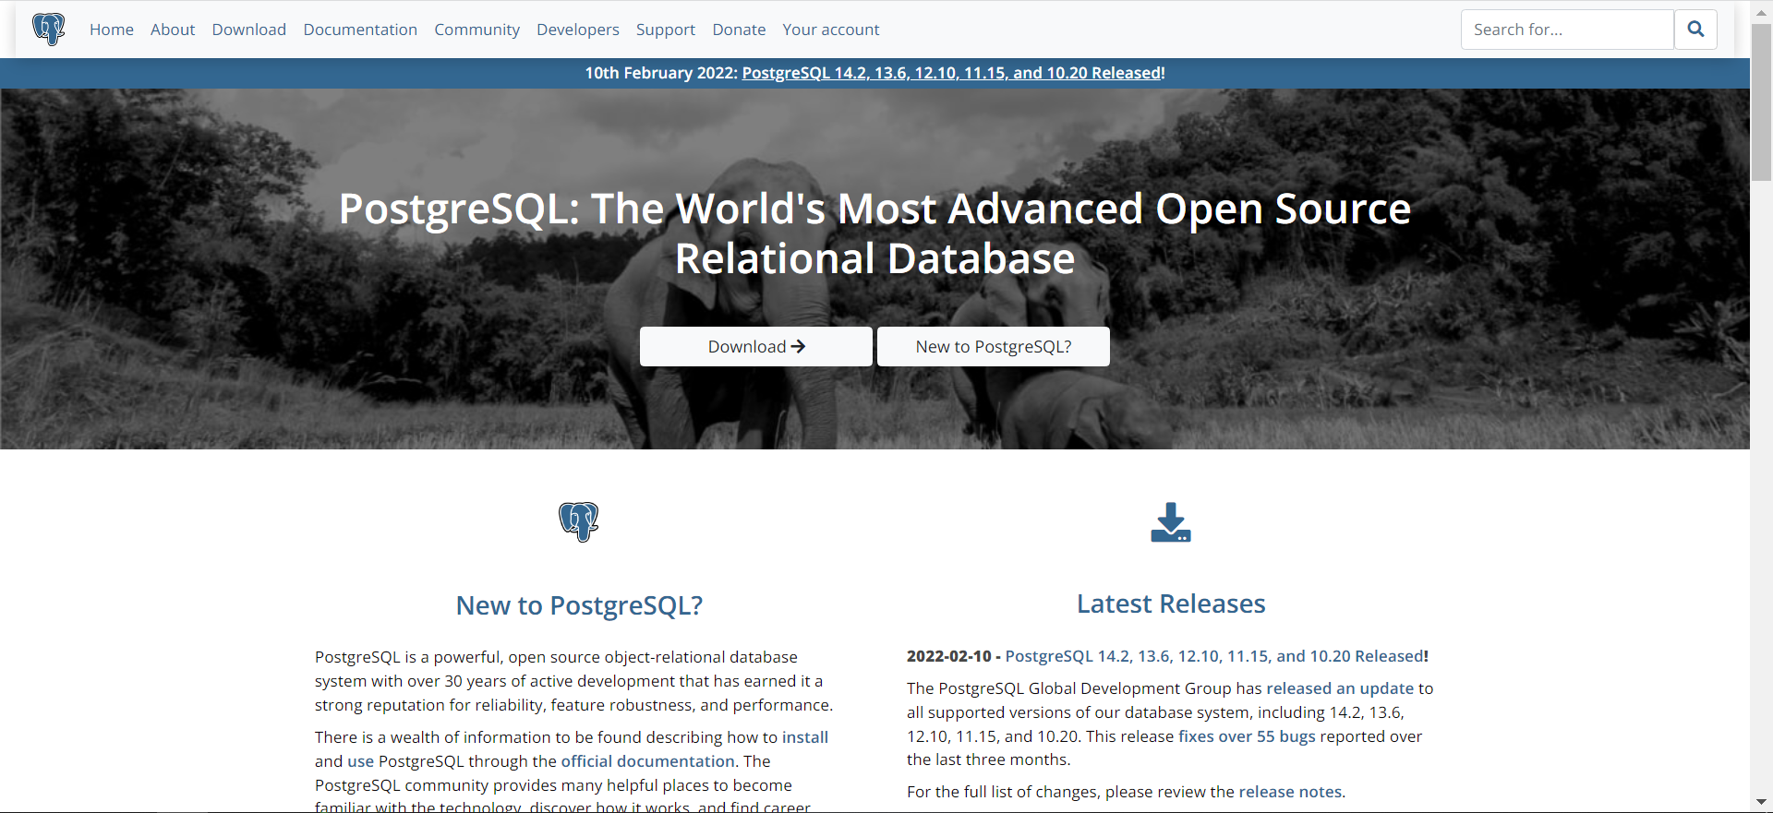
Task: Follow the 'fixes over 55 bugs' link
Action: pos(1247,736)
